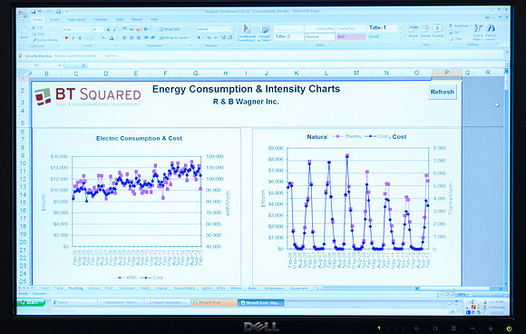Click the Office Button logo
This screenshot has height=334, width=526.
(23, 15)
